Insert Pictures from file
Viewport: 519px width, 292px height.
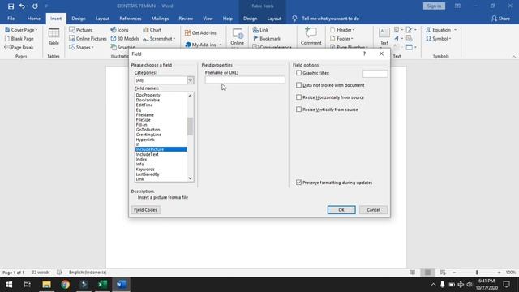click(x=81, y=30)
